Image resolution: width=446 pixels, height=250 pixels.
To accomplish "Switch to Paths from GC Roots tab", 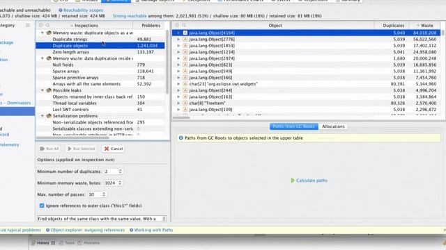I will (x=294, y=126).
